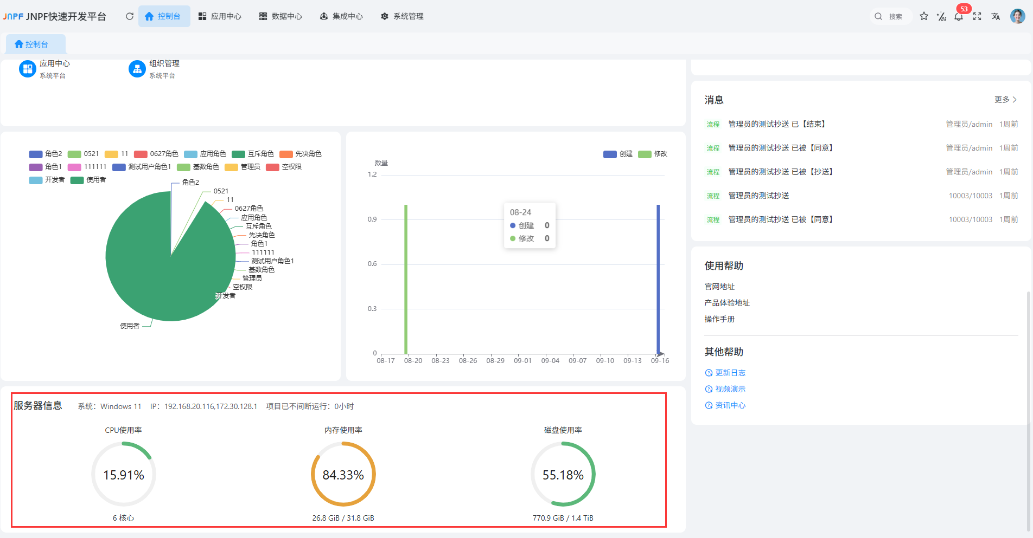Open the 系统管理 top menu
The image size is (1033, 538).
(x=402, y=16)
